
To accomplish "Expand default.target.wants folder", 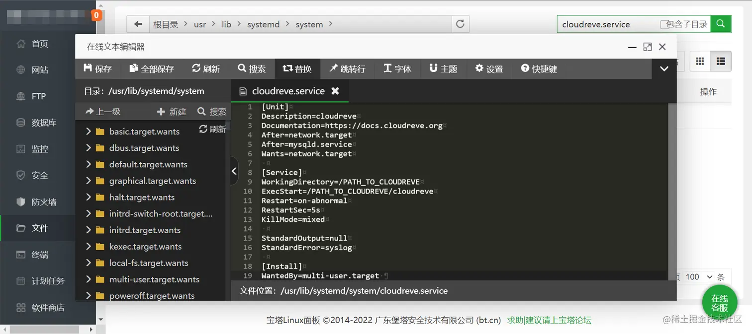I will click(88, 164).
